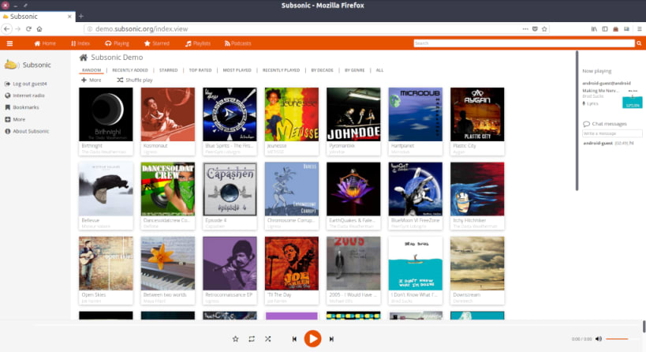Viewport: 646px width, 352px height.
Task: Bookmark this page with star icon
Action: point(544,29)
